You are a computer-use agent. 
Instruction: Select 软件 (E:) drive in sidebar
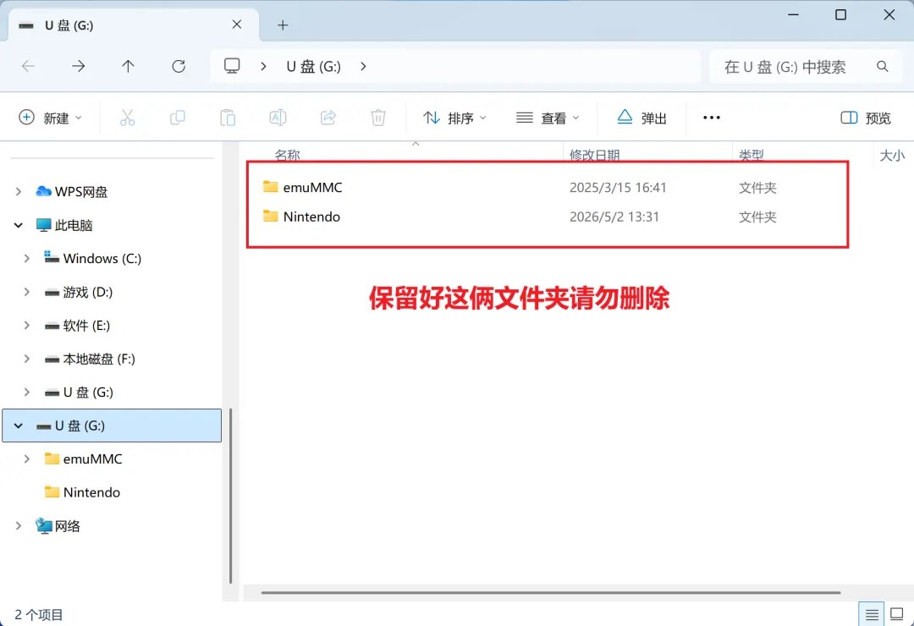(78, 325)
